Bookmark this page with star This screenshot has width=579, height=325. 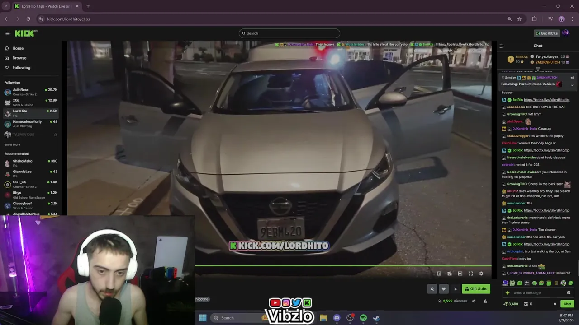coord(519,19)
